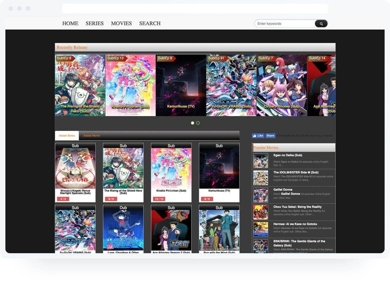Open the Rising of the Shield Hero grid poster
390x281 pixels.
pos(123,168)
